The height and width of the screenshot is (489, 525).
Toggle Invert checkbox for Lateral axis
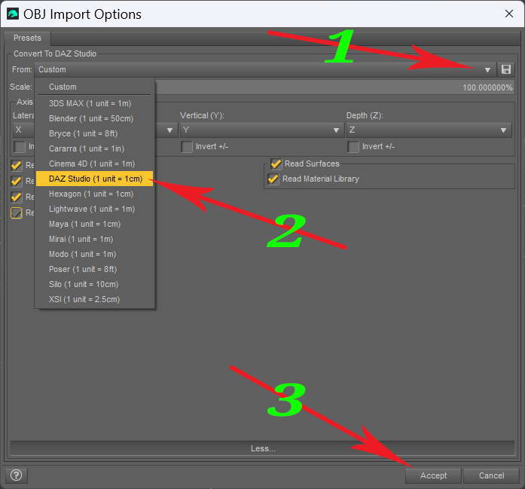(20, 147)
